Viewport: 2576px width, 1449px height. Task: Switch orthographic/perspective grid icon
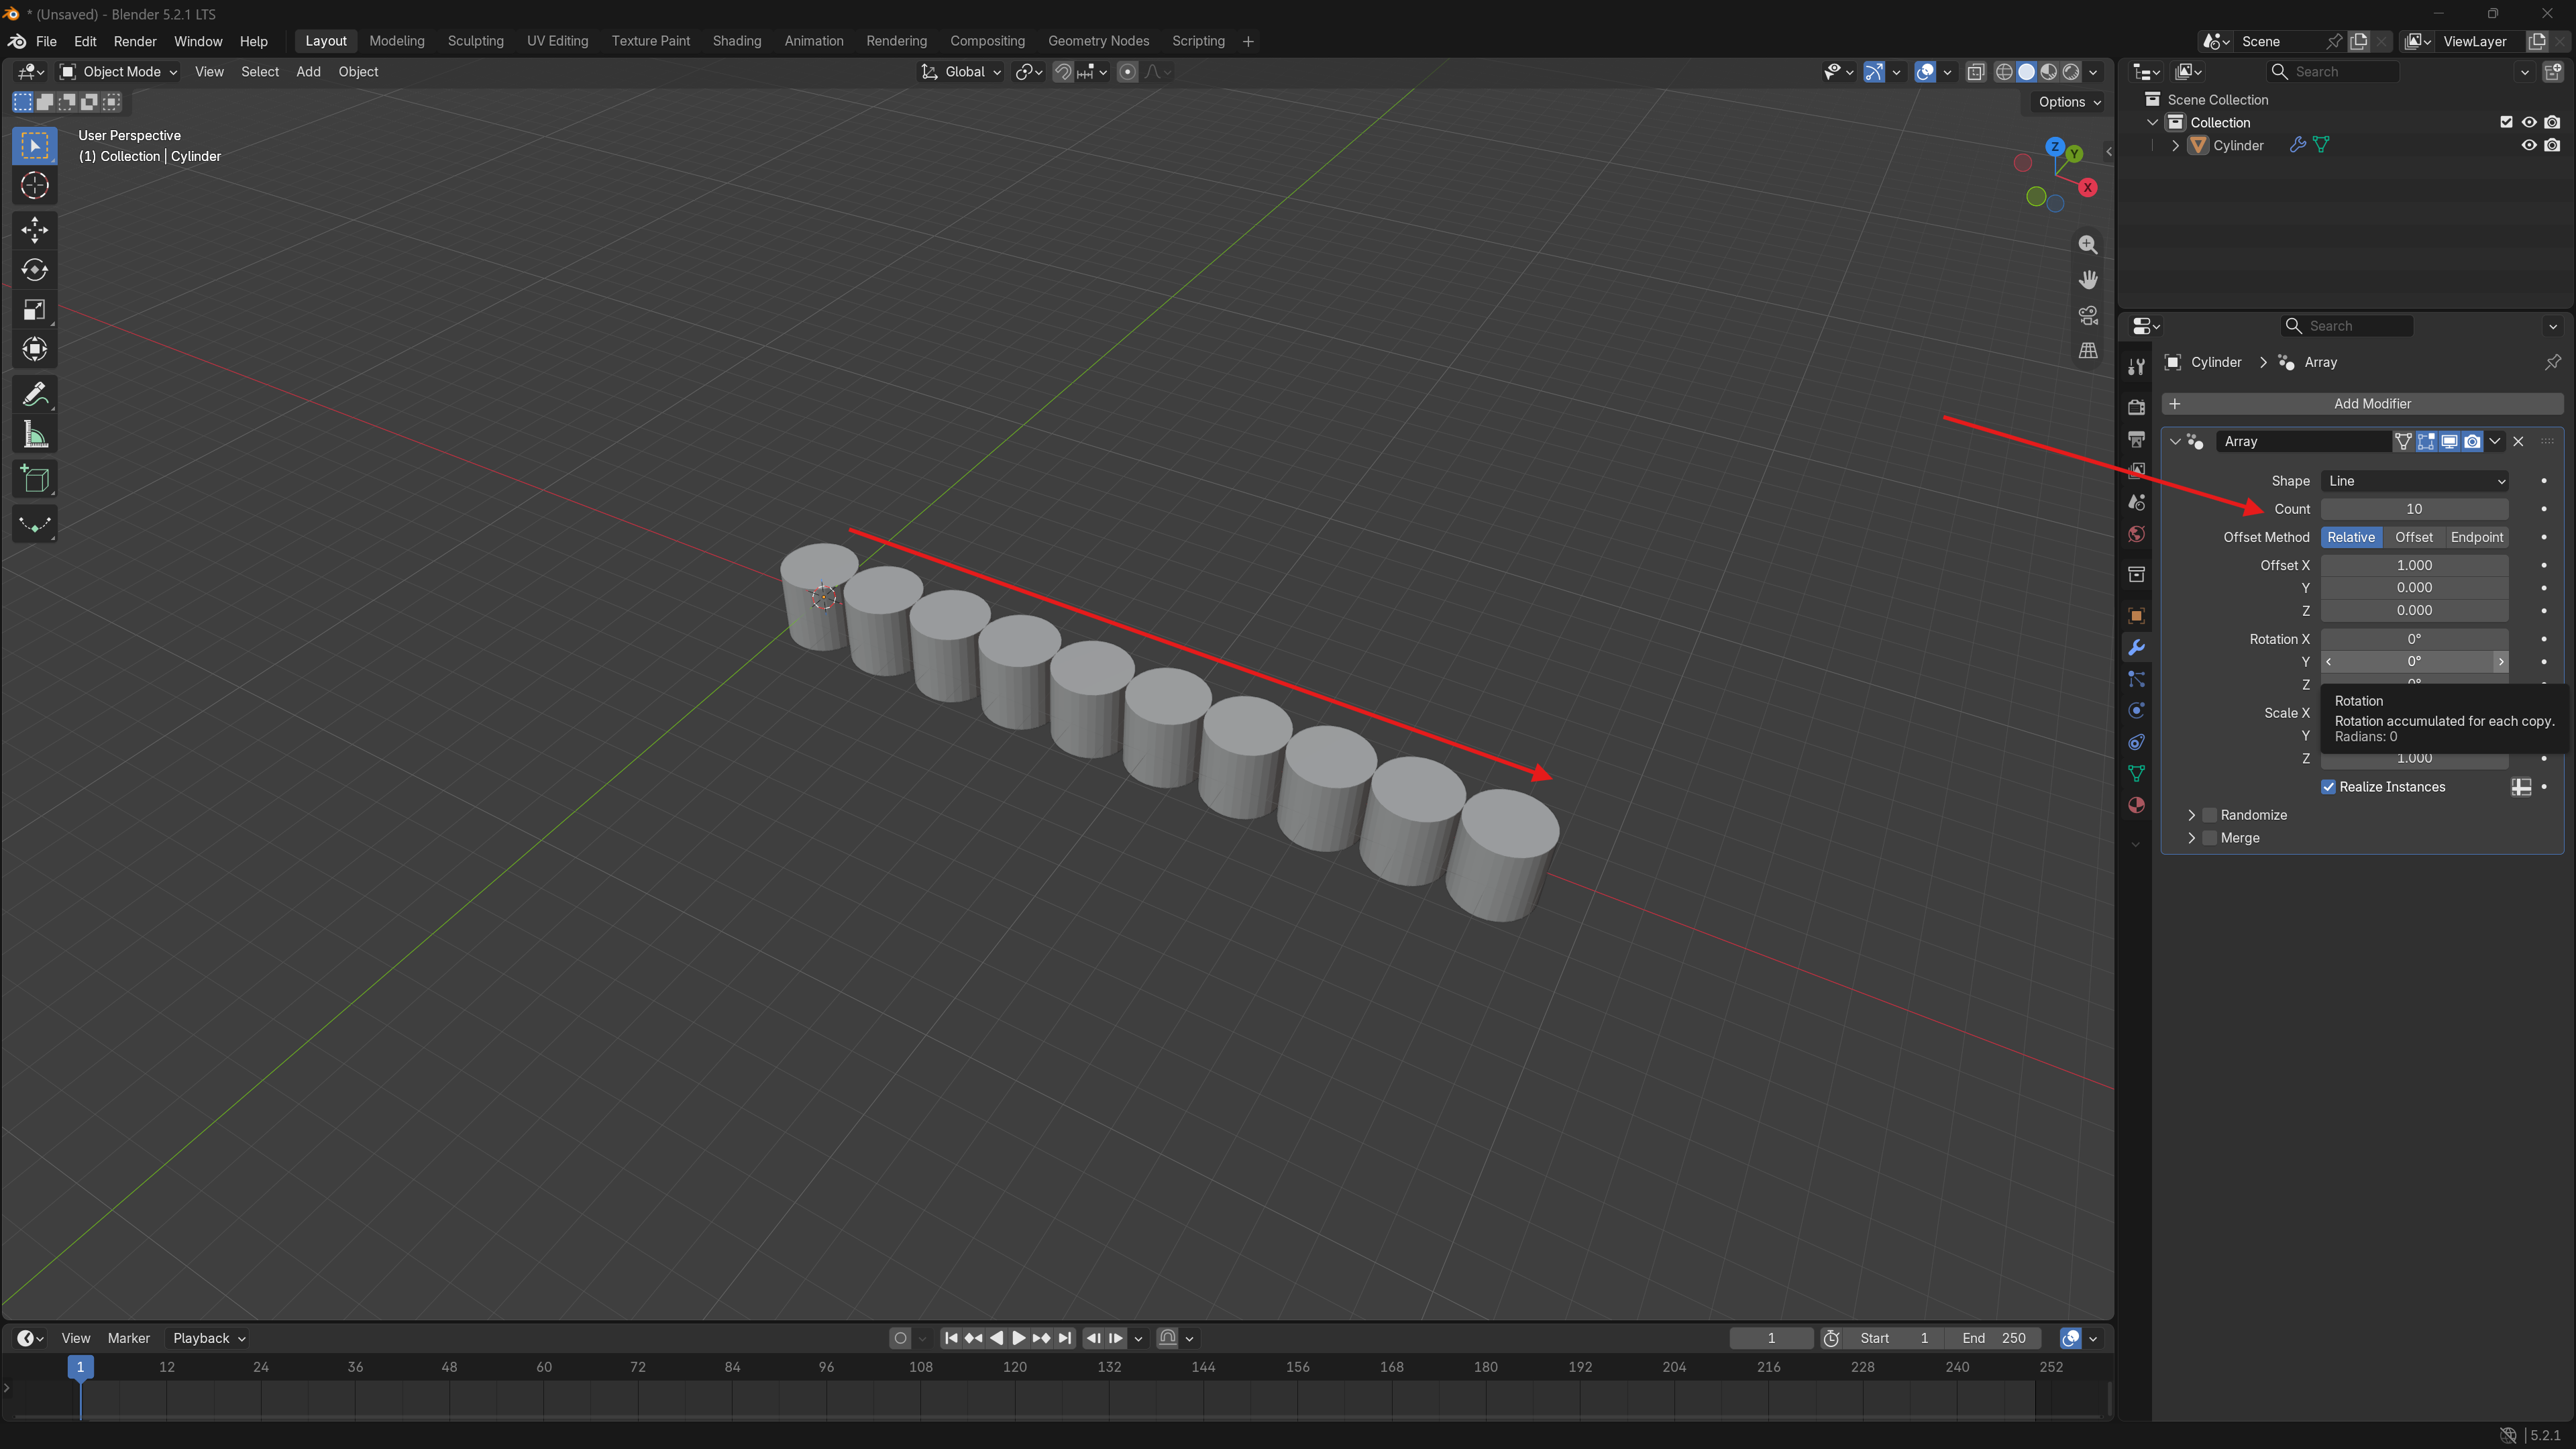pyautogui.click(x=2088, y=350)
